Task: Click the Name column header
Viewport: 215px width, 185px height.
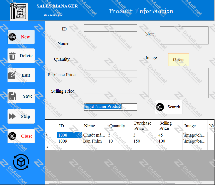Action: 94,126
